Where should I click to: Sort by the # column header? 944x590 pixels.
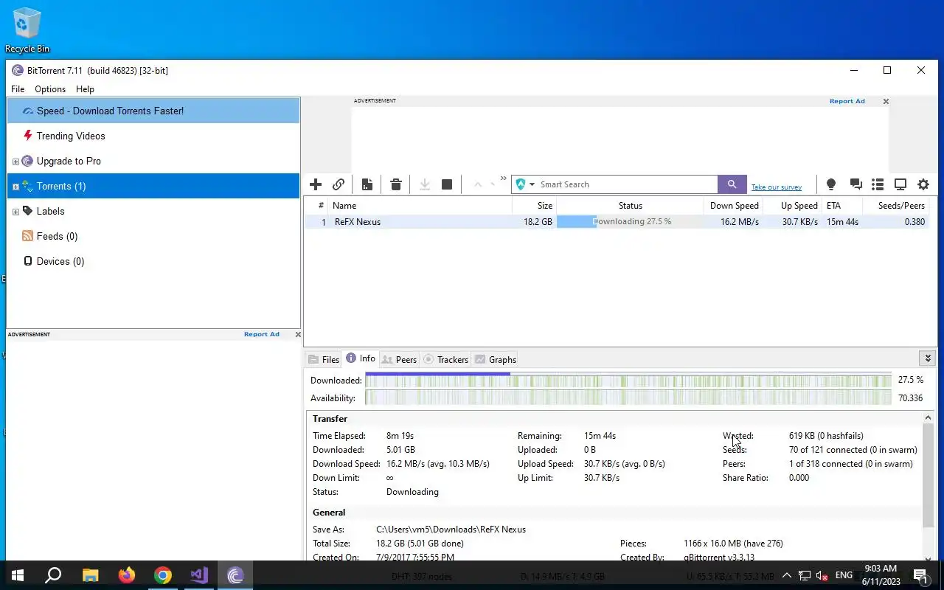316,206
